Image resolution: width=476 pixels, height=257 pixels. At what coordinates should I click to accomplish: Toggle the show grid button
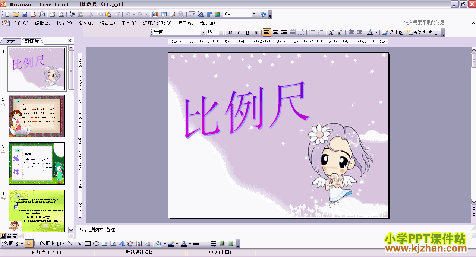(209, 14)
